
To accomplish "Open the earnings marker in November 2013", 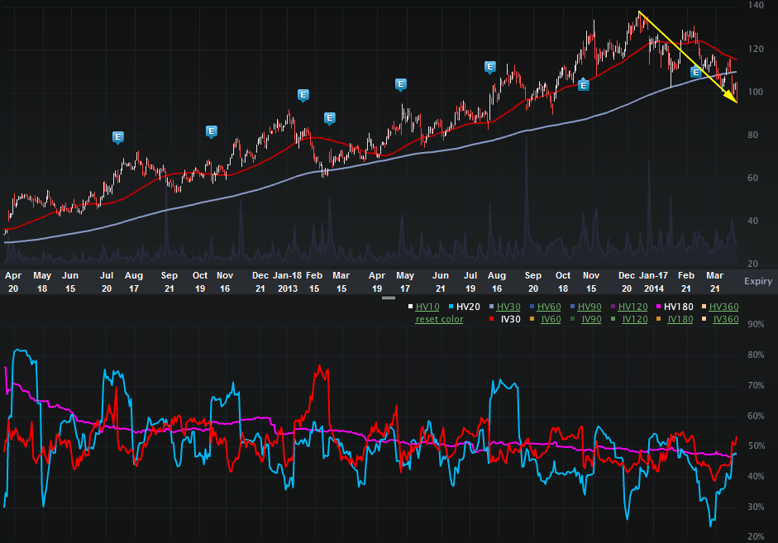I will tap(584, 85).
